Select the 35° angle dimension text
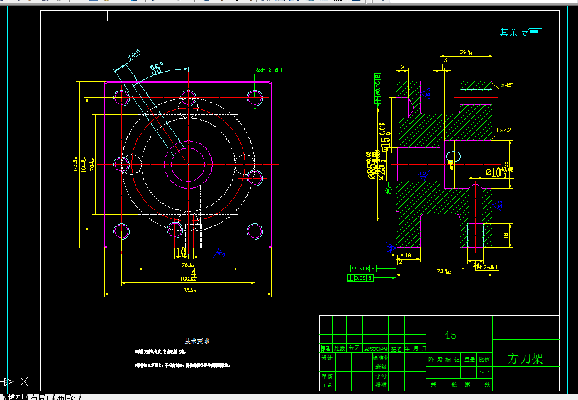This screenshot has height=400, width=578. (x=157, y=69)
